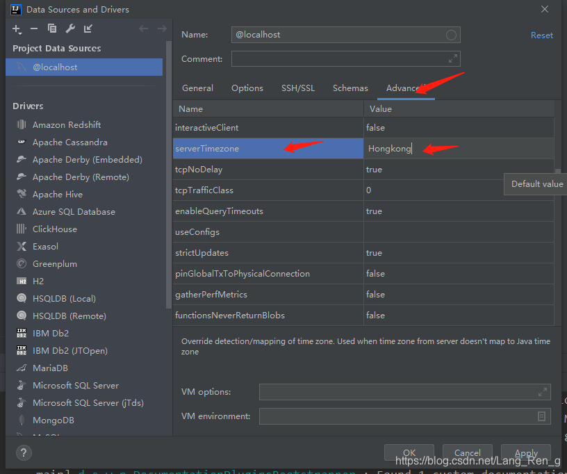
Task: Select the serverTimezone property row
Action: click(x=268, y=148)
